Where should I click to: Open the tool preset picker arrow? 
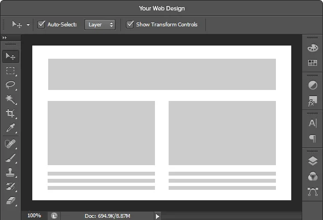[x=28, y=25]
